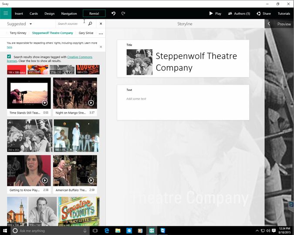Open Authors (1) panel
This screenshot has height=235, width=294.
pos(239,13)
